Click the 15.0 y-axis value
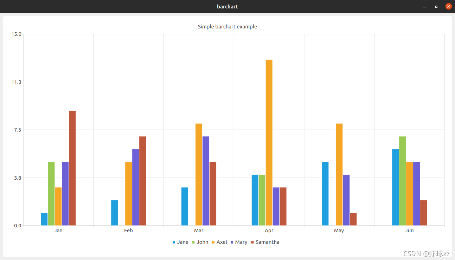 tap(17, 34)
